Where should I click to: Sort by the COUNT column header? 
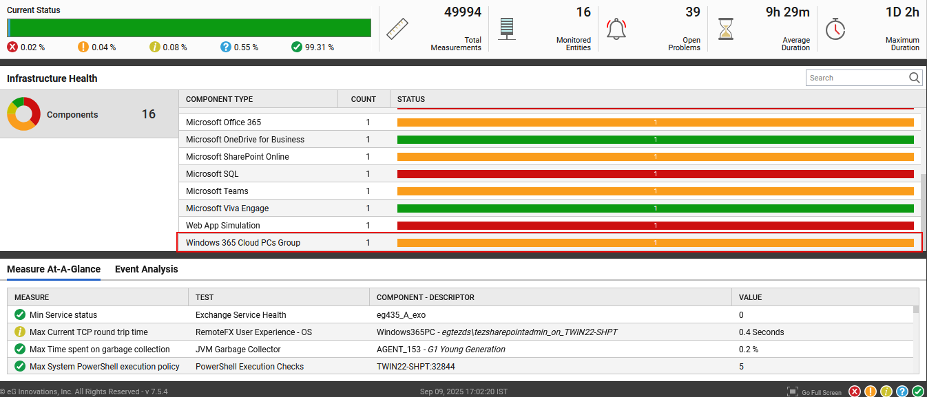363,99
